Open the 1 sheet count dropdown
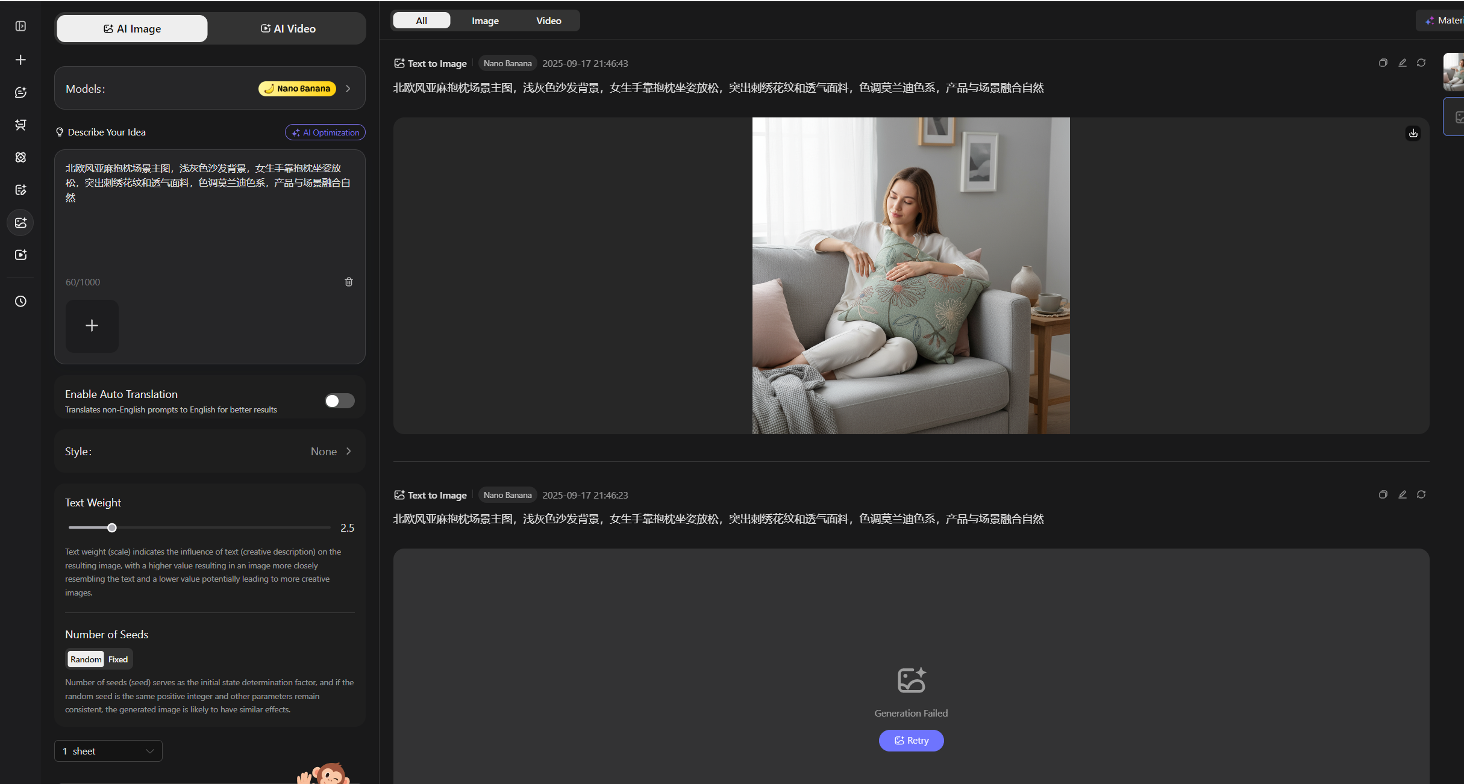Viewport: 1464px width, 784px height. [x=108, y=751]
